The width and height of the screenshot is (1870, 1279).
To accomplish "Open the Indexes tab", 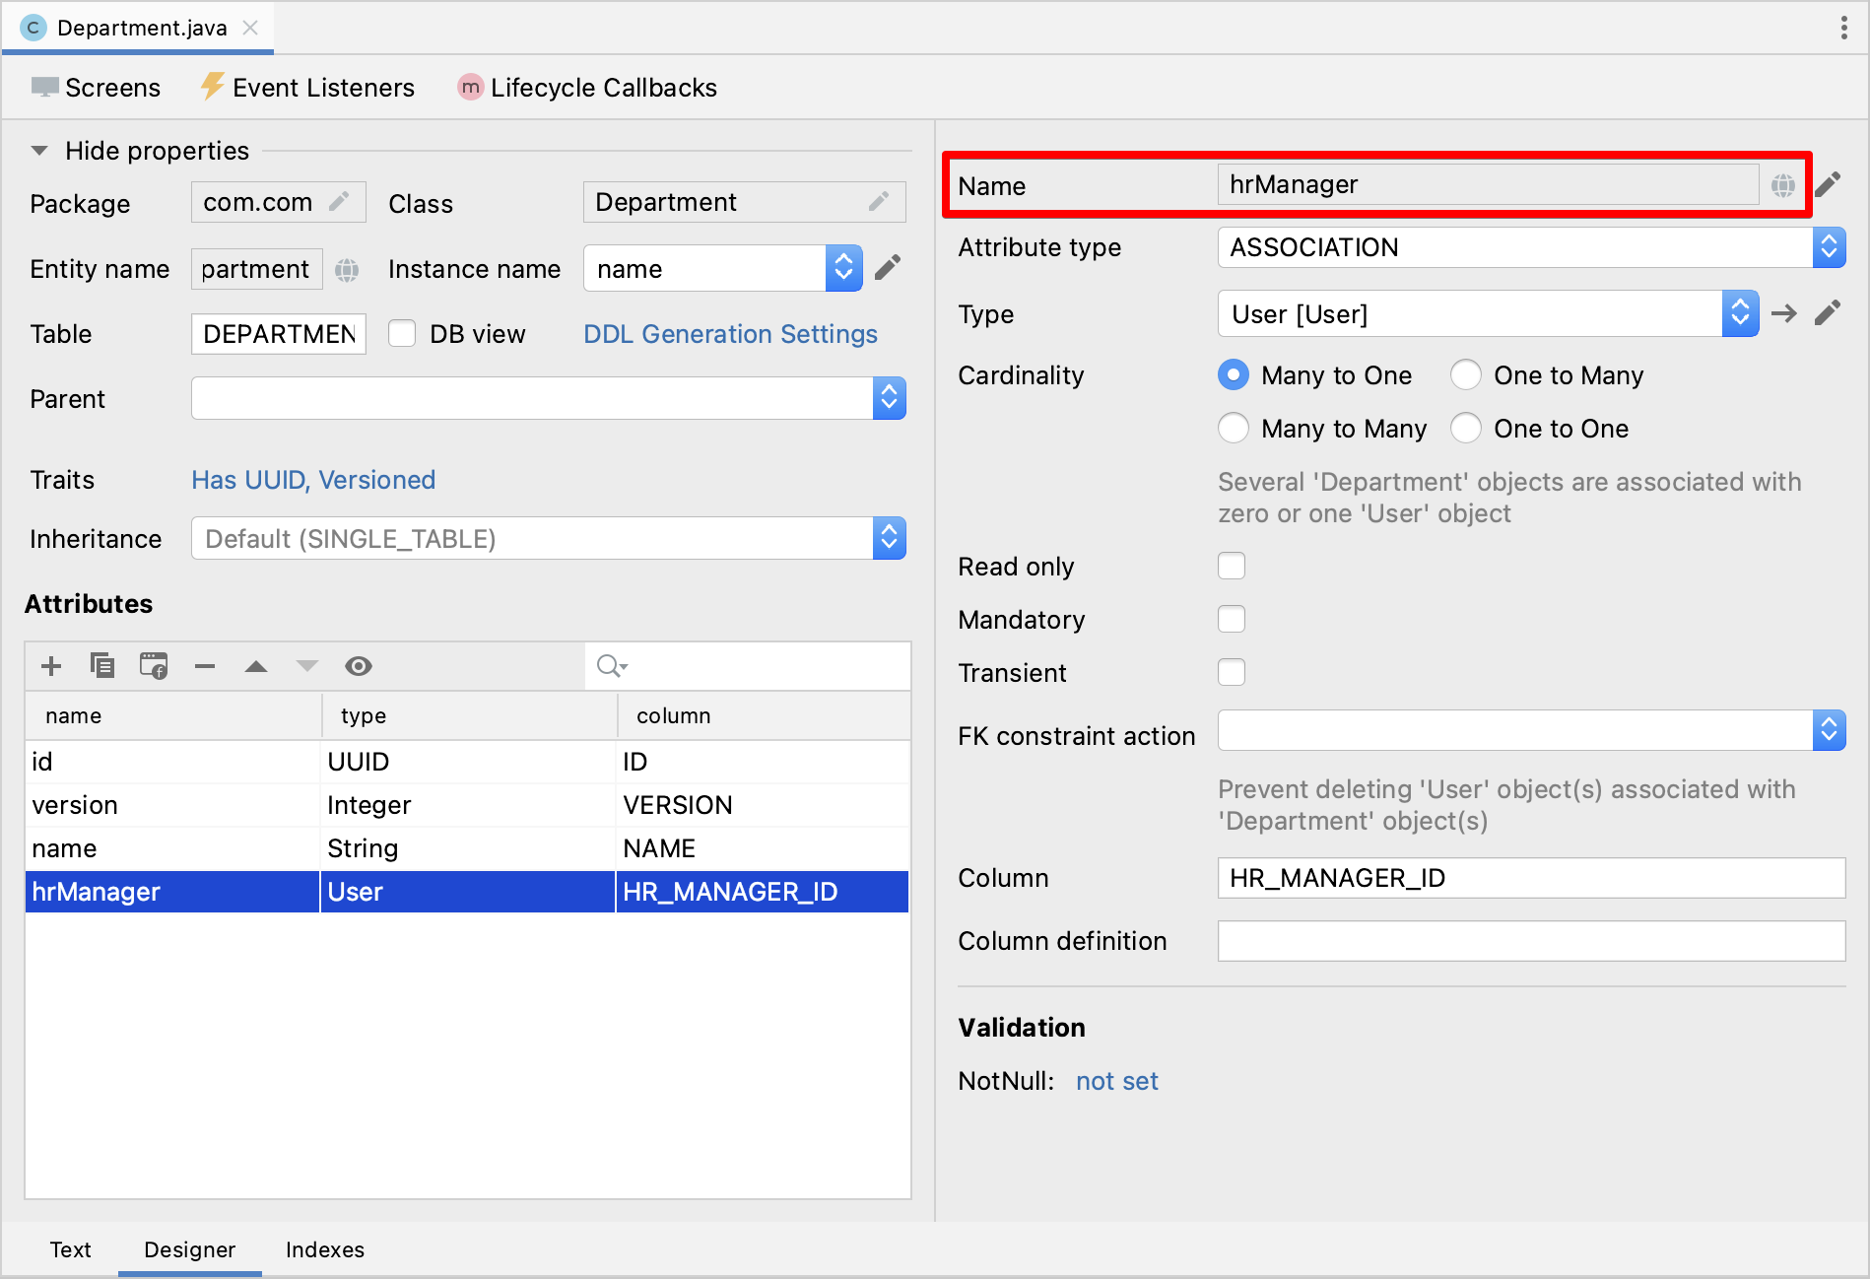I will [325, 1249].
